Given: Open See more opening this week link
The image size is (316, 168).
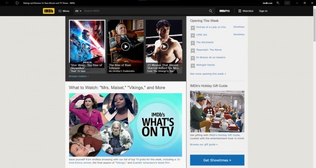Looking at the screenshot, I should (208, 74).
